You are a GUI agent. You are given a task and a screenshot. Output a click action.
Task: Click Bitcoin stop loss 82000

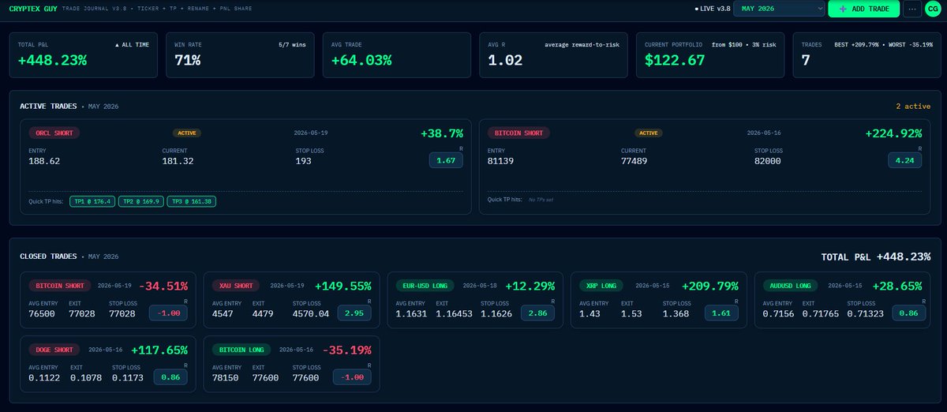[x=768, y=161]
